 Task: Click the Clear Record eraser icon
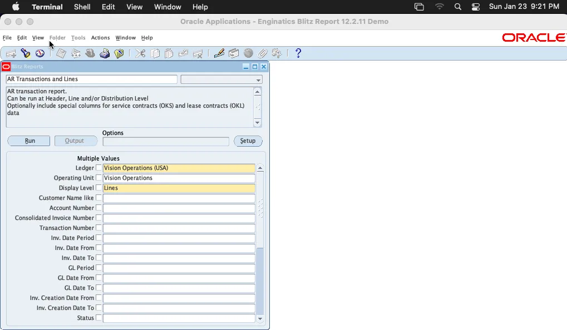(x=183, y=53)
